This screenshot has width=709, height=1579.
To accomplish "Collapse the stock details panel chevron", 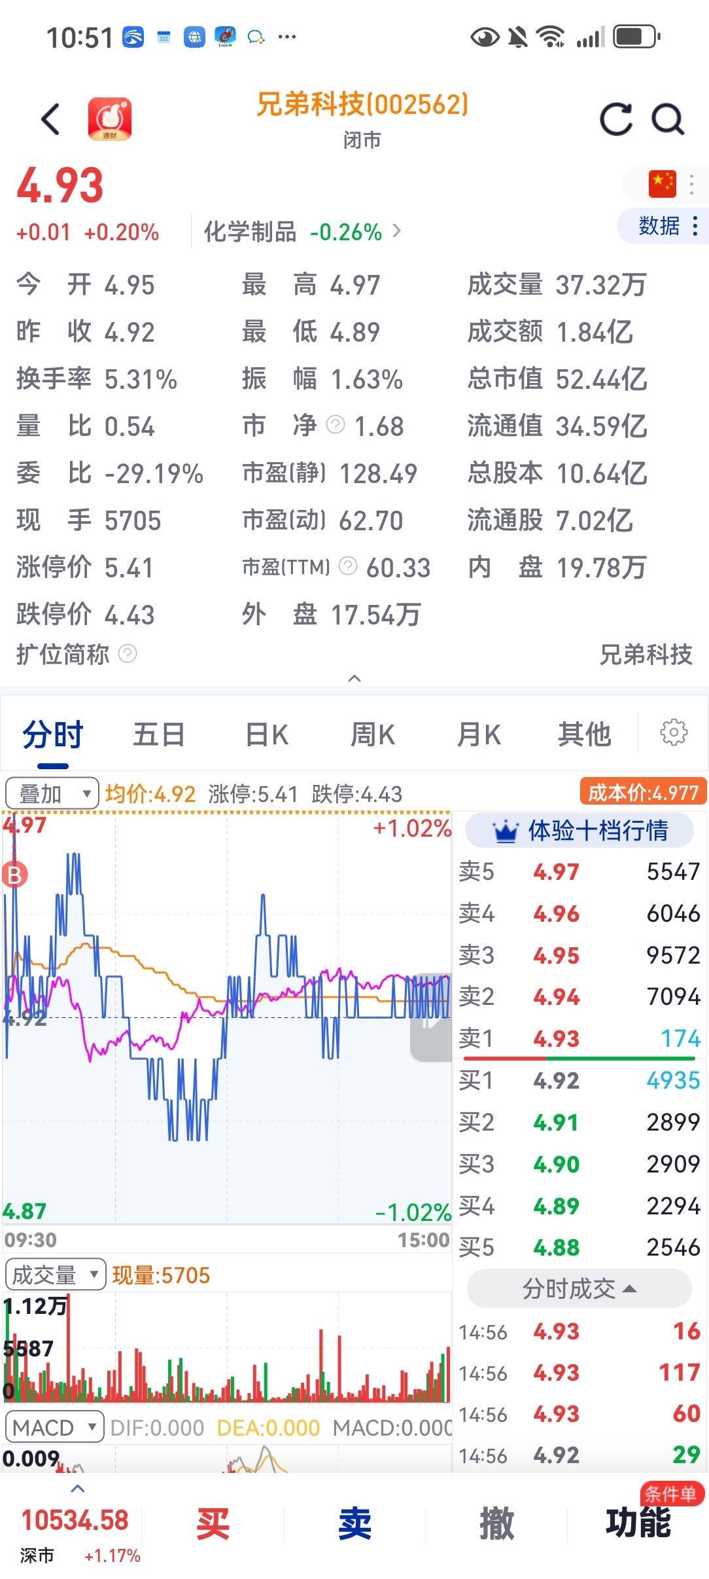I will click(x=354, y=678).
